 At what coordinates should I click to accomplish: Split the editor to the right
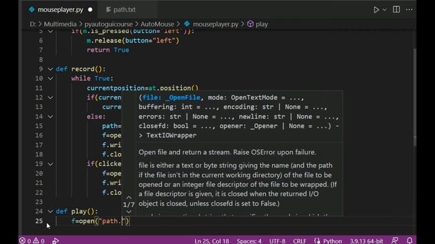[396, 9]
